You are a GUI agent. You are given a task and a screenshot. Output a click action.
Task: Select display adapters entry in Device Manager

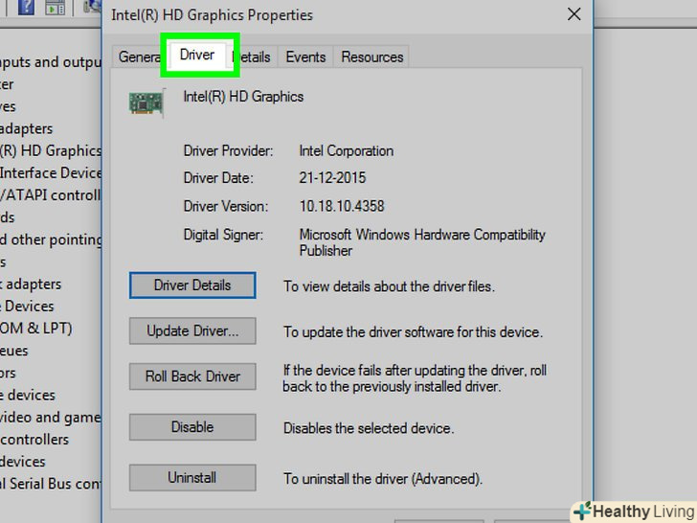pyautogui.click(x=26, y=128)
